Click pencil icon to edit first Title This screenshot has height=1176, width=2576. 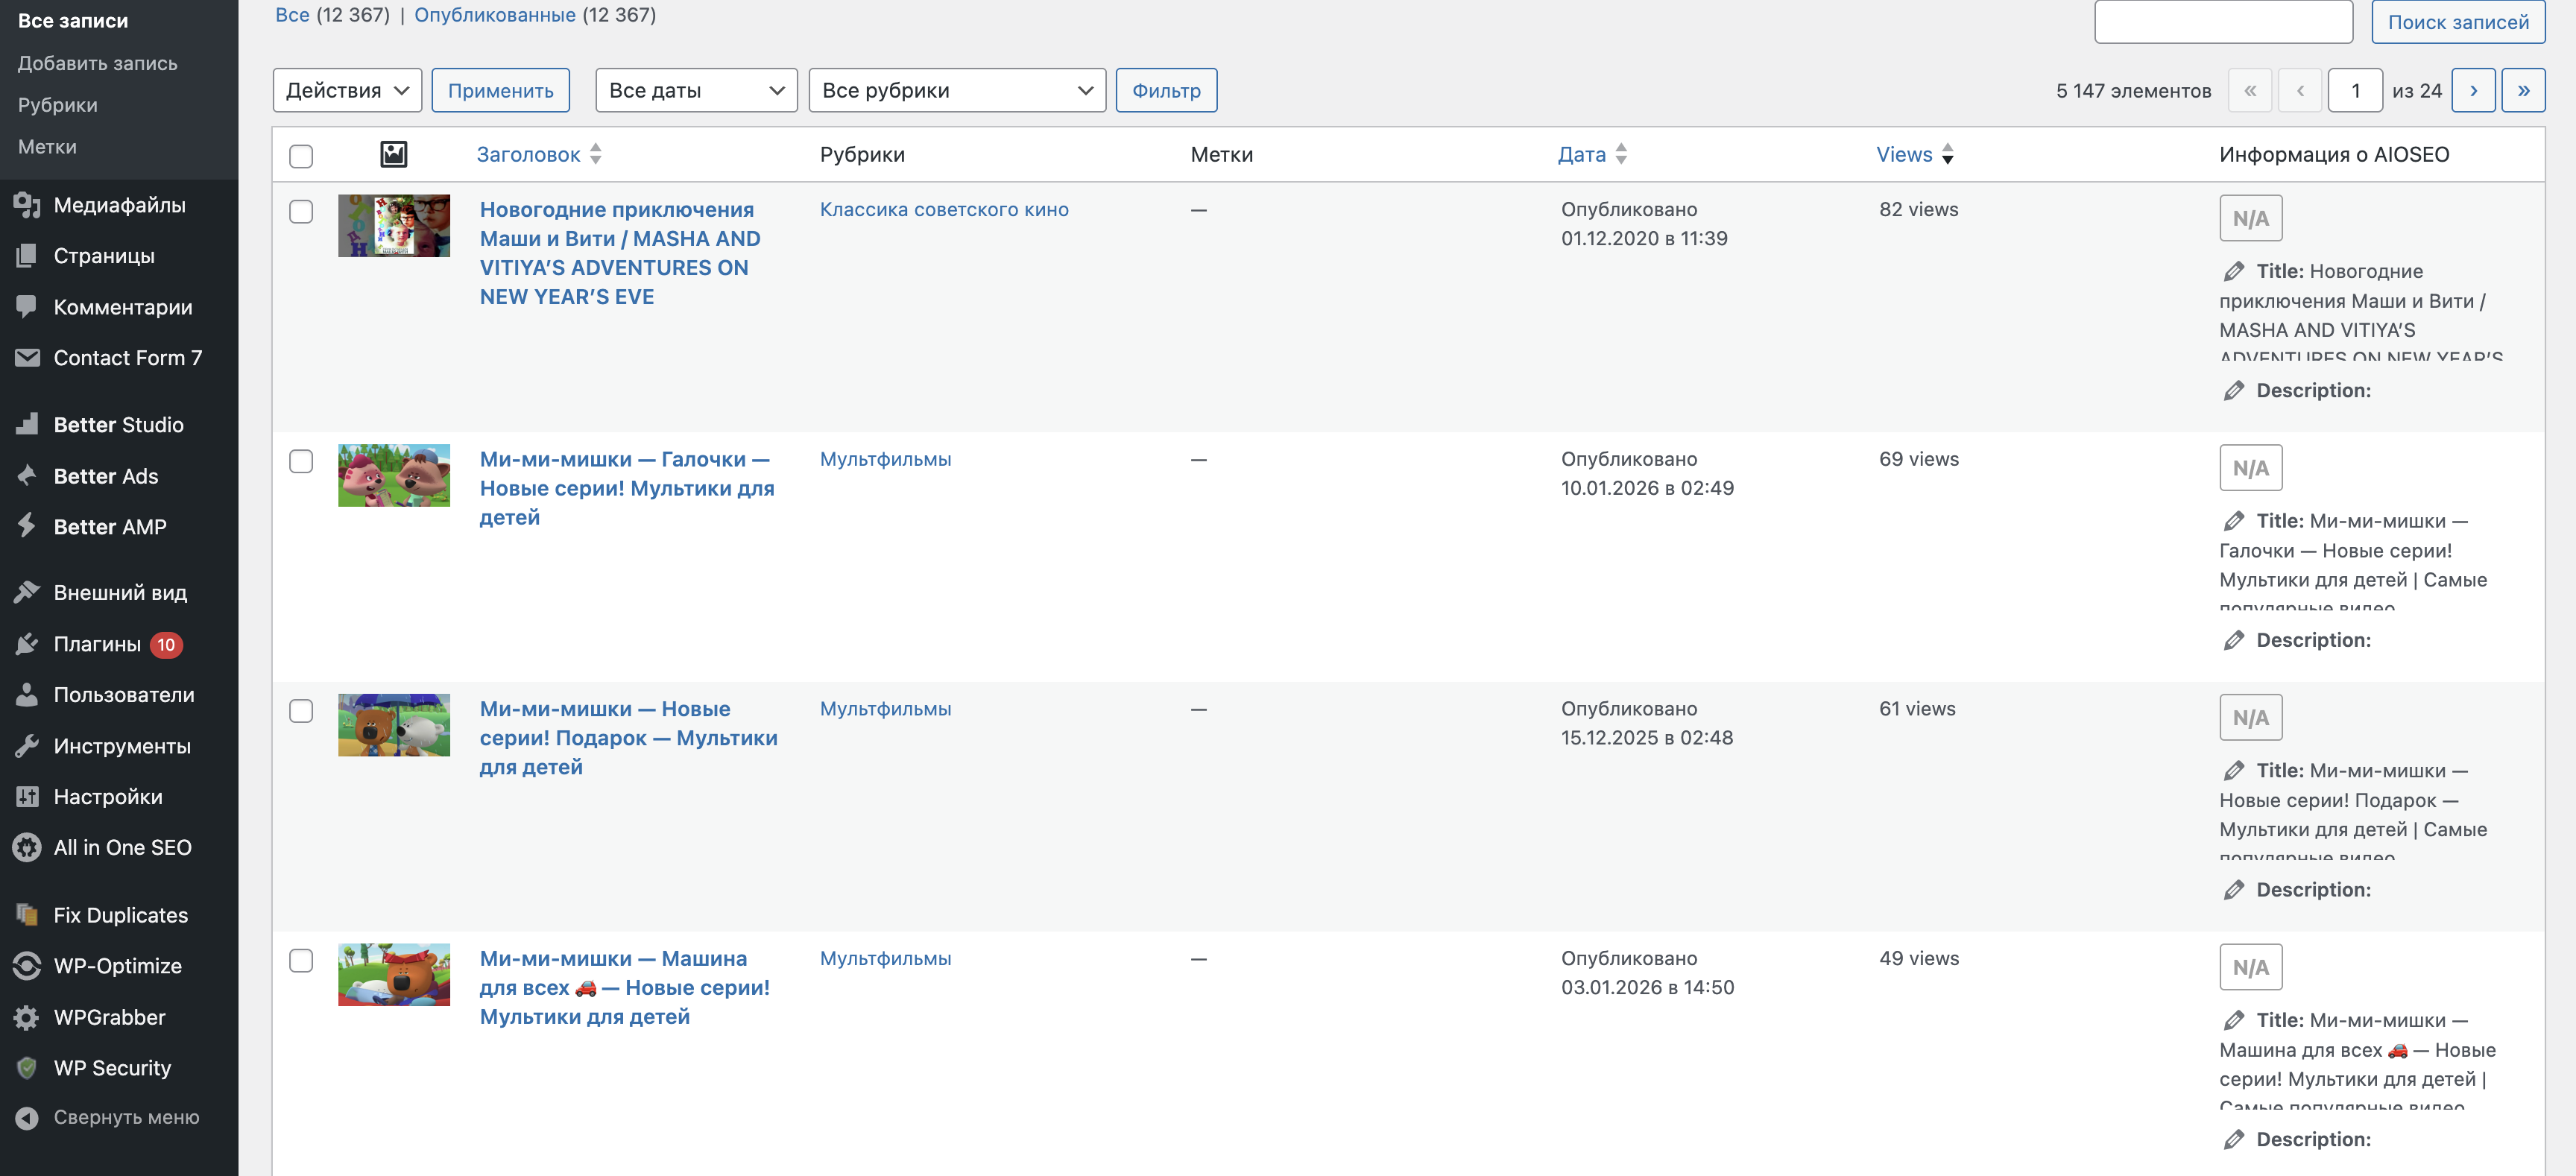2233,271
